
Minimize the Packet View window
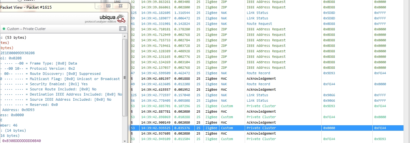tap(100, 6)
